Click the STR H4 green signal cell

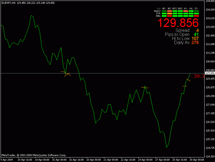tap(191, 13)
